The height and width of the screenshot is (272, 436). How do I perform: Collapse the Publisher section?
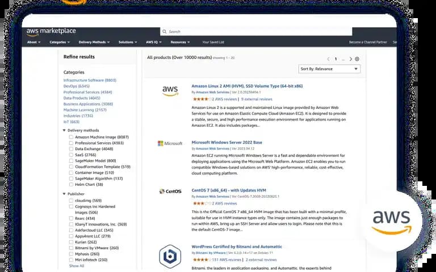click(64, 194)
